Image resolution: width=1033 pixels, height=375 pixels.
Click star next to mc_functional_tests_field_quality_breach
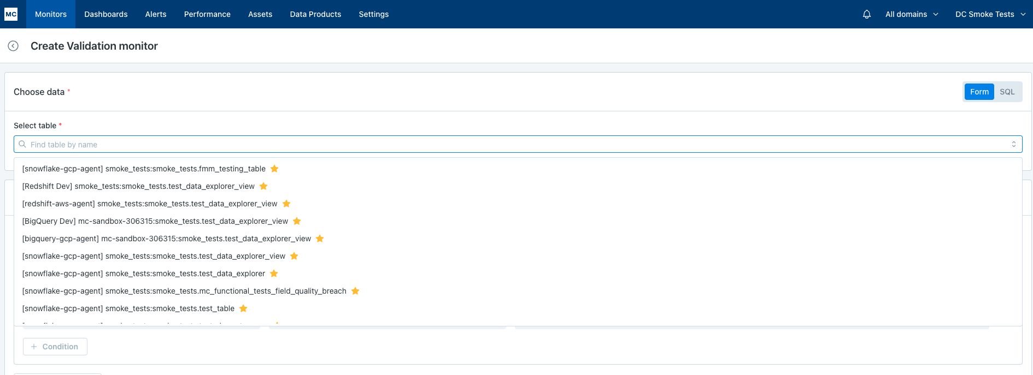click(355, 291)
